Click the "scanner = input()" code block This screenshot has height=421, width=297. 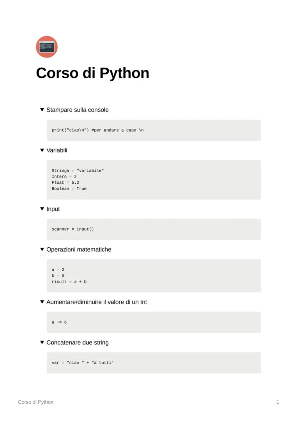(154, 229)
